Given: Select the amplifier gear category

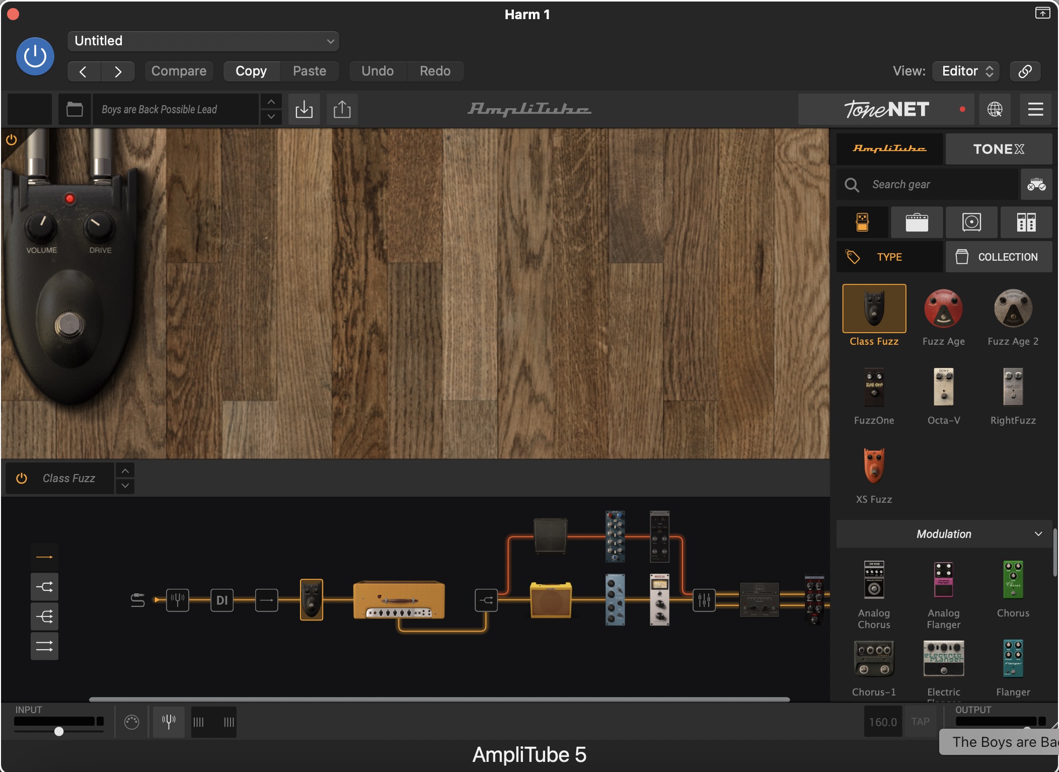Looking at the screenshot, I should [917, 222].
